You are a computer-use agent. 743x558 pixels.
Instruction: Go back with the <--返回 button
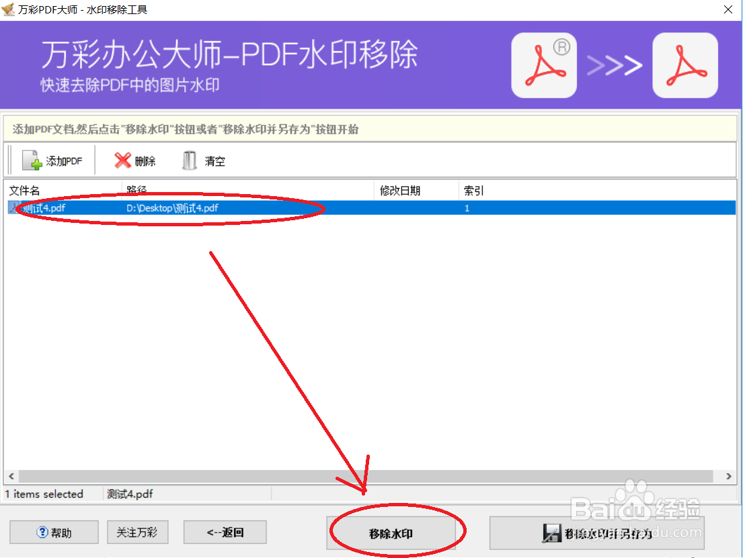(x=225, y=532)
